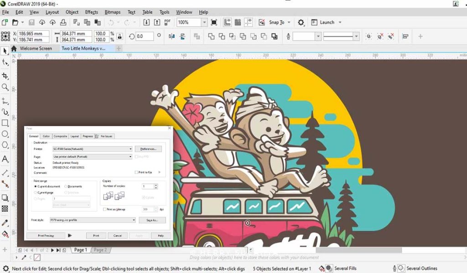Click the Print Preview button
The height and width of the screenshot is (273, 467).
point(46,236)
